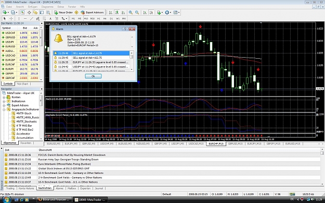
Task: Switch to the M5 timeframe
Action: point(80,19)
